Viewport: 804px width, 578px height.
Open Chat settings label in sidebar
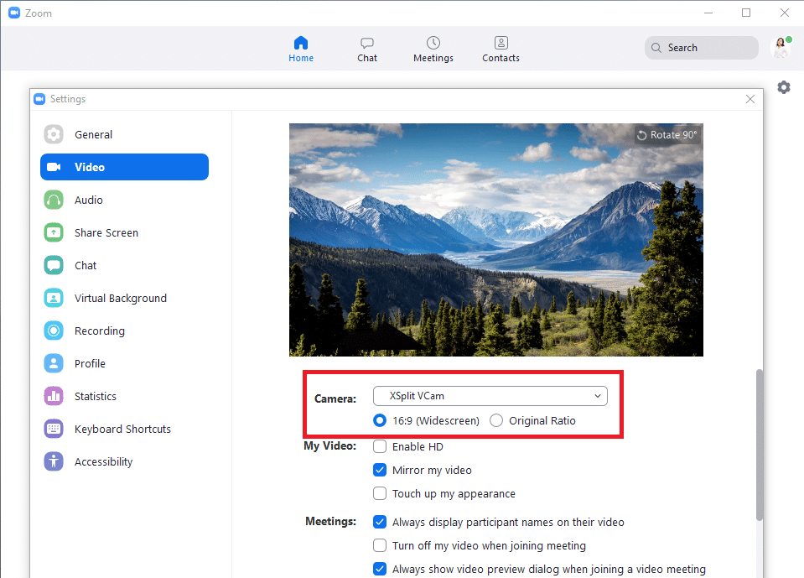tap(86, 266)
